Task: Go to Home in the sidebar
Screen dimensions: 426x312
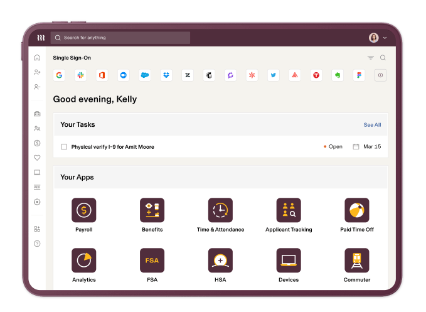Action: point(37,58)
